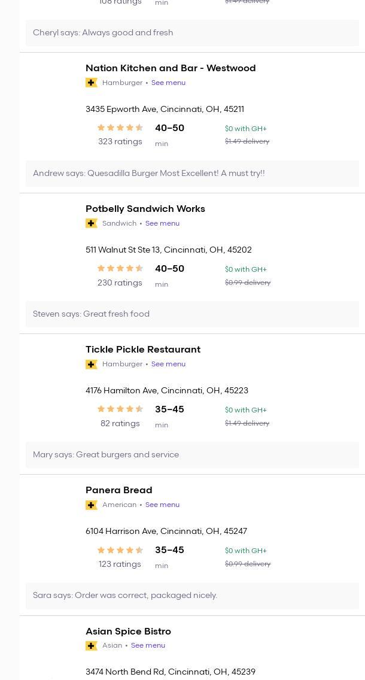Click star rating for Nation Kitchen and Bar
Screen dimensions: 365x680
tap(120, 127)
